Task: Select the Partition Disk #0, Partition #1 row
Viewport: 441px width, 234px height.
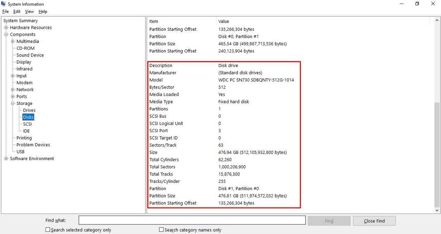Action: click(204, 37)
